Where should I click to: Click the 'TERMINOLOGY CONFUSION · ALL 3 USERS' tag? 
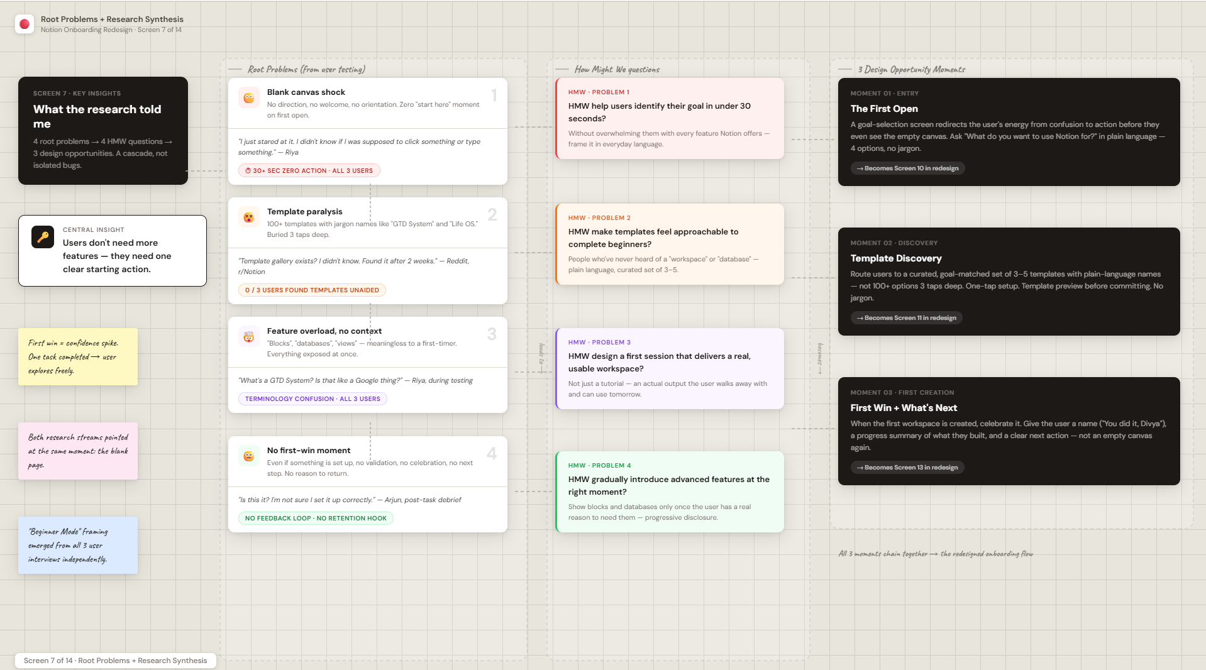coord(313,398)
